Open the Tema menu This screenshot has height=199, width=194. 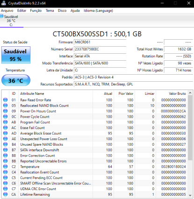click(50, 11)
